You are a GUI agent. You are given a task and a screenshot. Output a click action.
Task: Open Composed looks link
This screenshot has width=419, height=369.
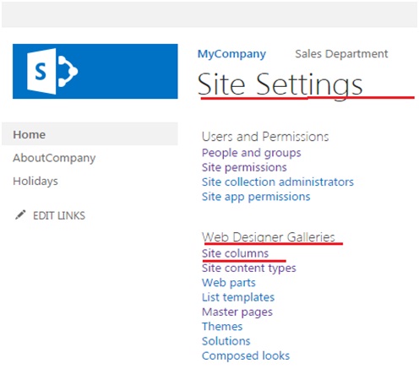(x=246, y=356)
